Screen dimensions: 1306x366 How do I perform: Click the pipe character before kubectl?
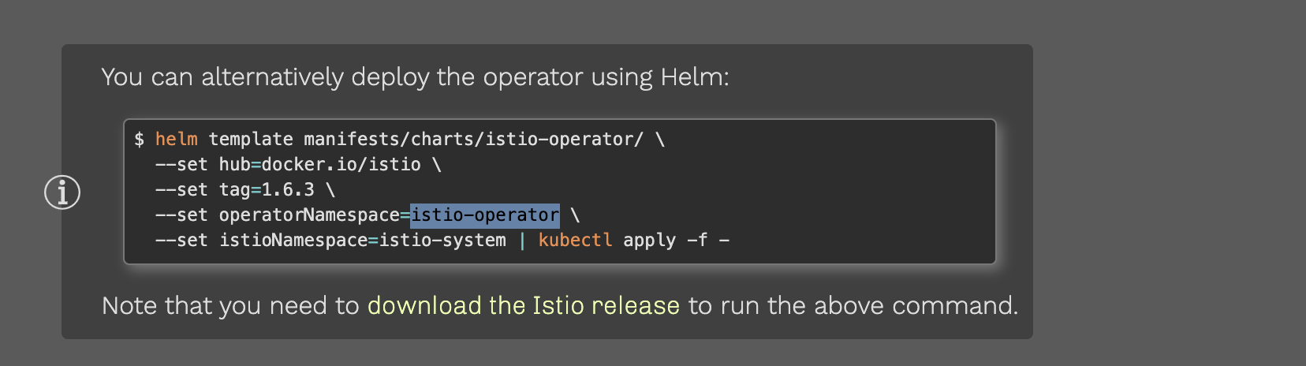click(x=522, y=240)
